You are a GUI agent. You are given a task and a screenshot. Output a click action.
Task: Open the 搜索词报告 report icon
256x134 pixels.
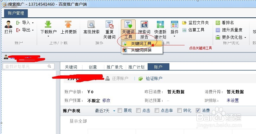tap(144, 25)
